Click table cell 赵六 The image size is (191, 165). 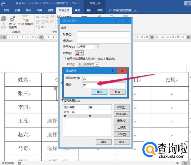(x=23, y=135)
